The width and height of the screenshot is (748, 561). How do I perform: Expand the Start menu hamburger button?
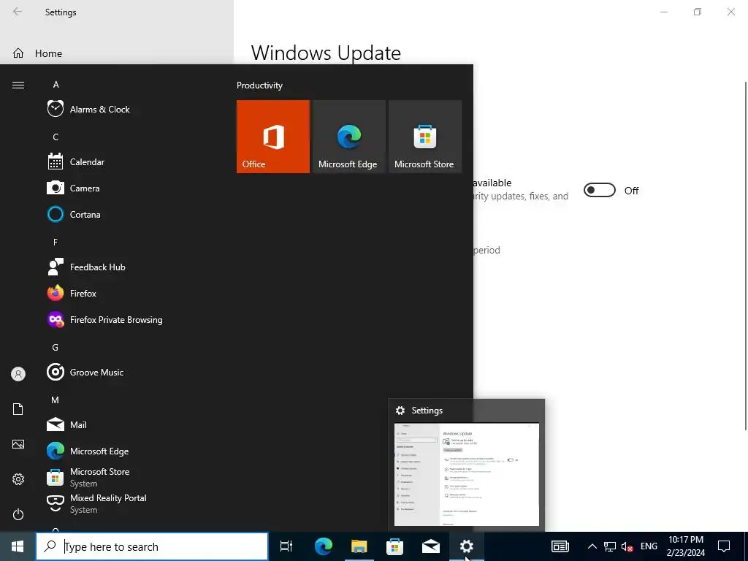pos(18,85)
